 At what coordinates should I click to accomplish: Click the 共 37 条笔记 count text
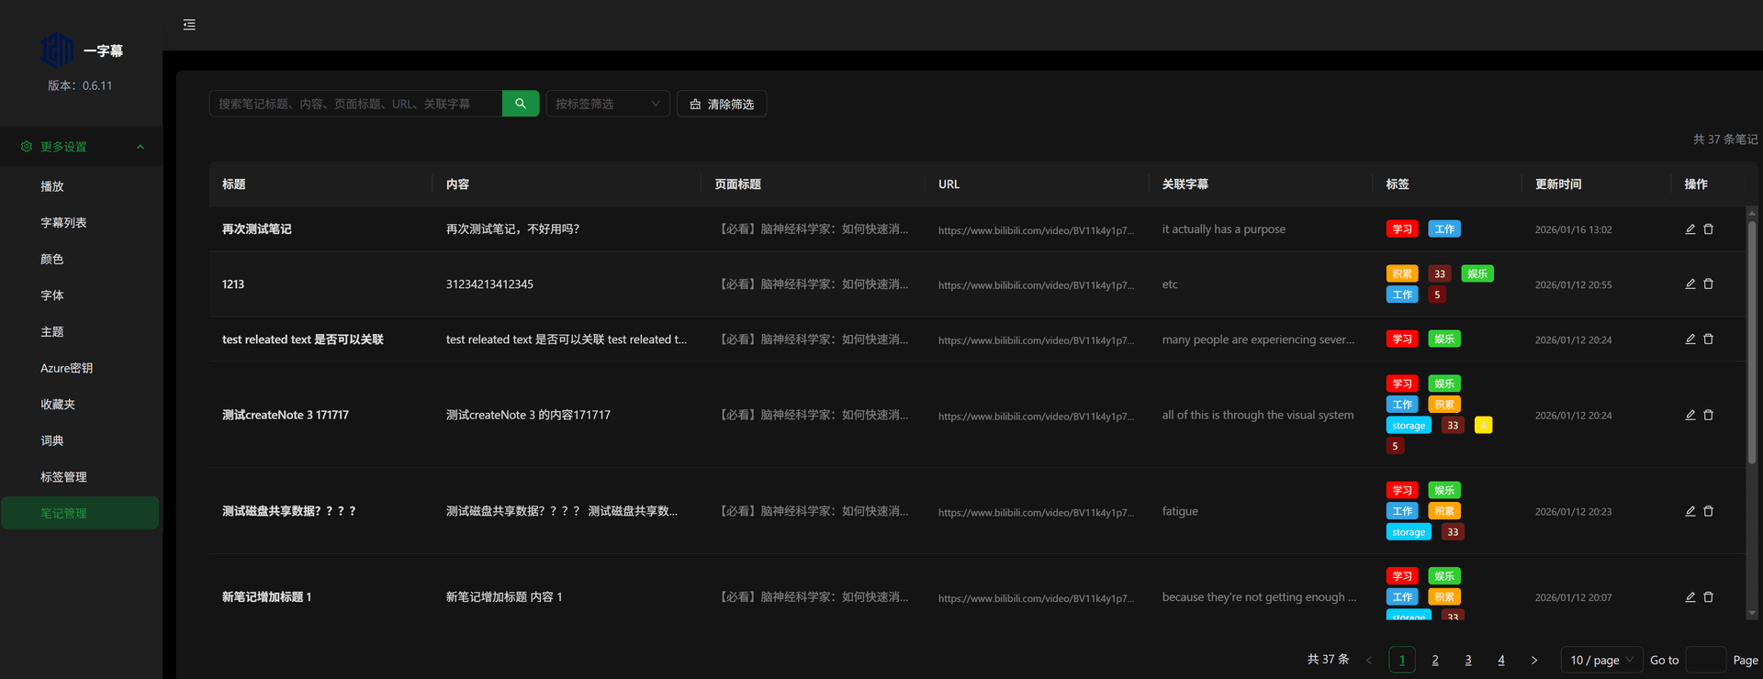[1725, 139]
